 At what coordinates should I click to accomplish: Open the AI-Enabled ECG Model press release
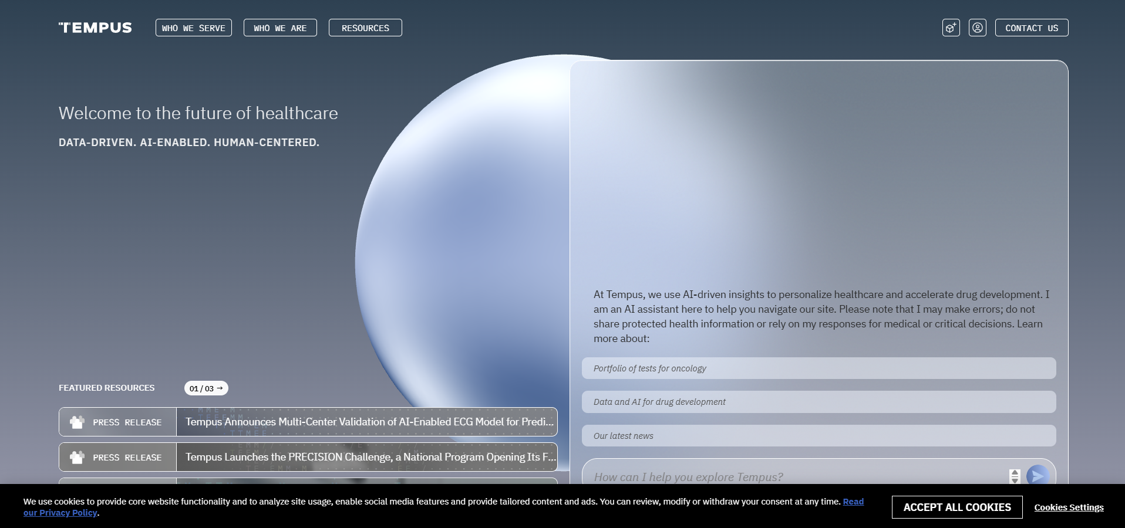tap(308, 422)
